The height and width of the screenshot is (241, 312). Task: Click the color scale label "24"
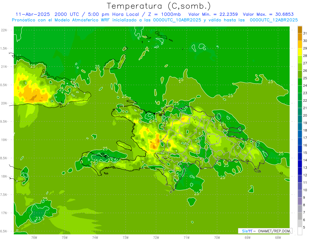(x=305, y=86)
